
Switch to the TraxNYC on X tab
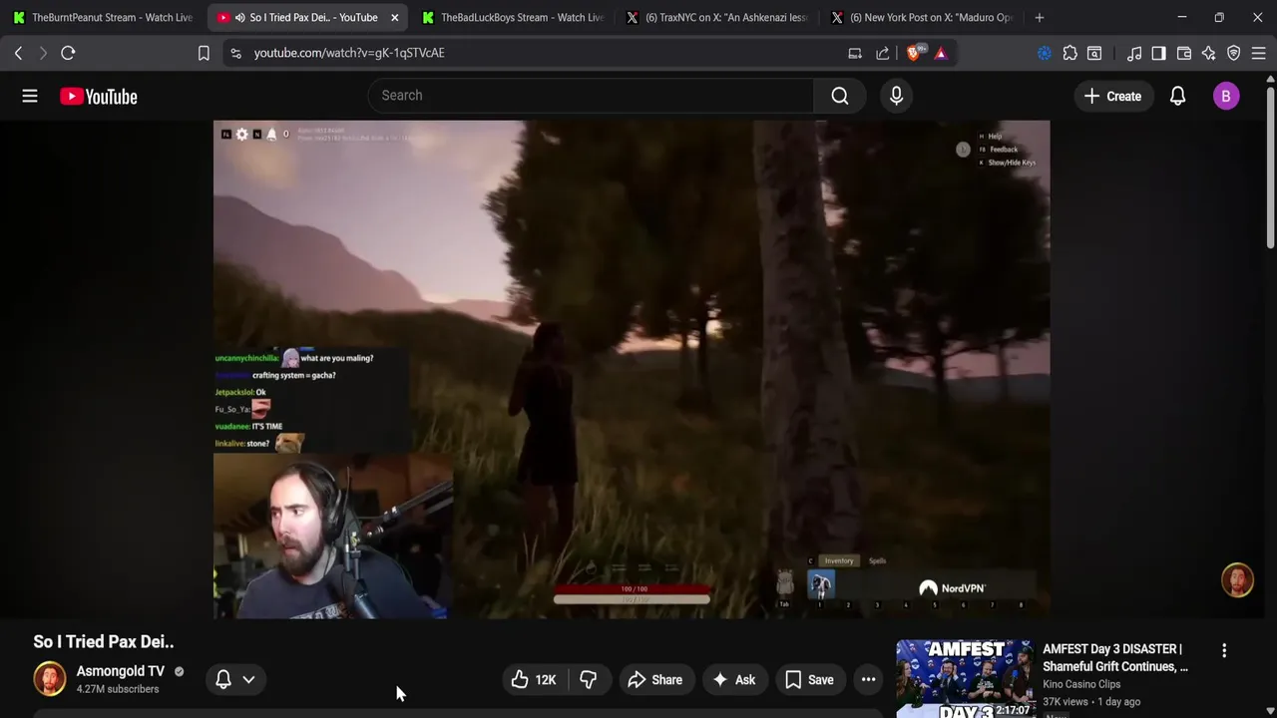coord(717,17)
